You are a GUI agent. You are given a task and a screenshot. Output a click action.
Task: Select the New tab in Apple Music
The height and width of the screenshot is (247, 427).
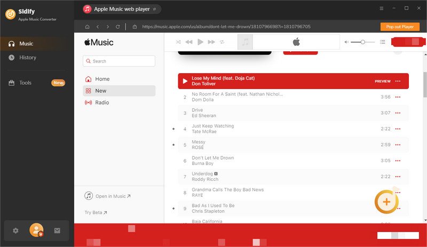click(119, 91)
